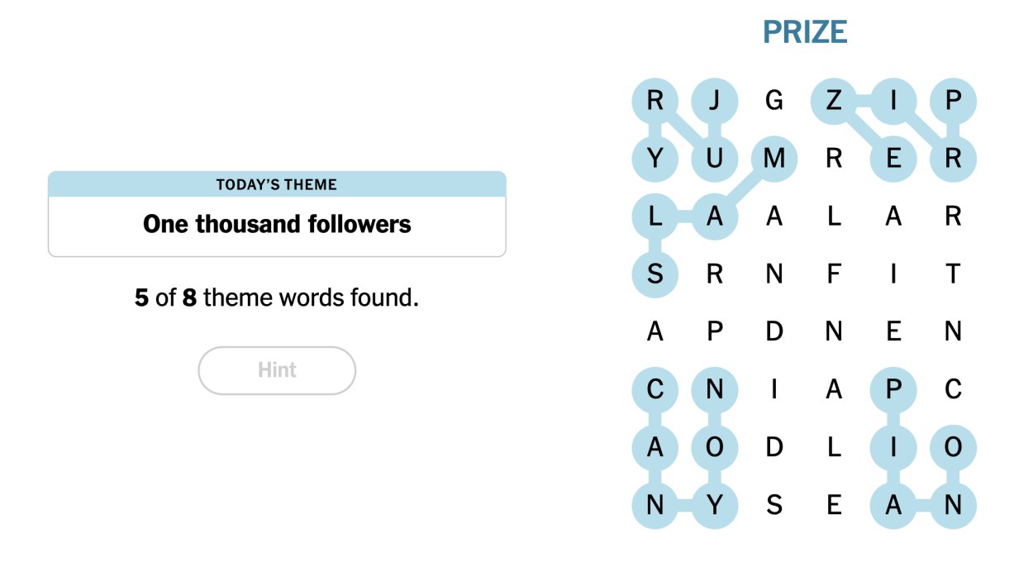The width and height of the screenshot is (1033, 576).
Task: Tap the letter N at the bottom-right corner
Action: coord(954,506)
